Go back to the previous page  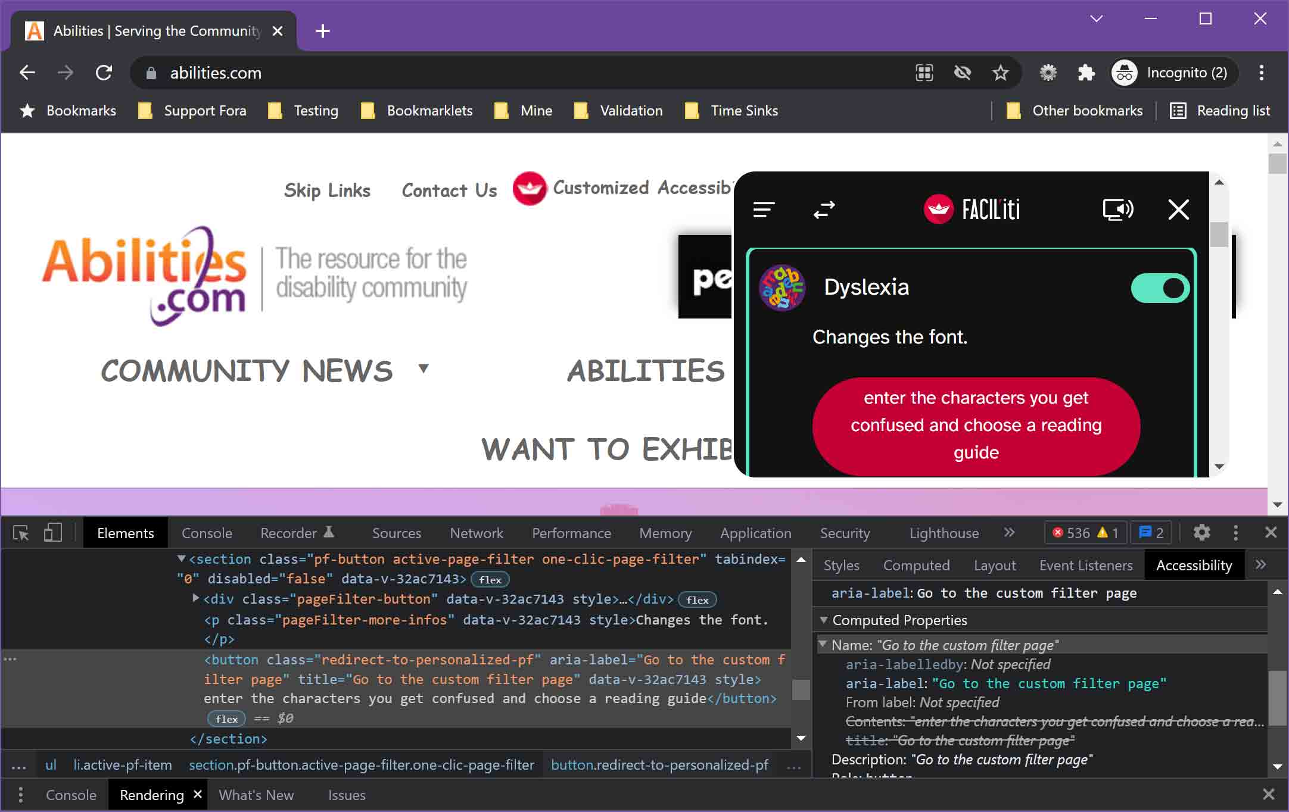click(x=27, y=73)
